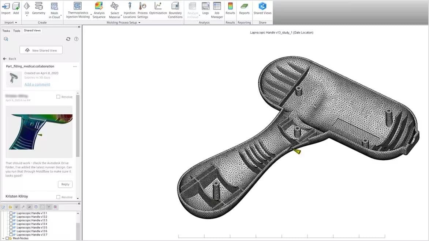Image resolution: width=429 pixels, height=241 pixels.
Task: Open the Job Manager
Action: pyautogui.click(x=217, y=9)
